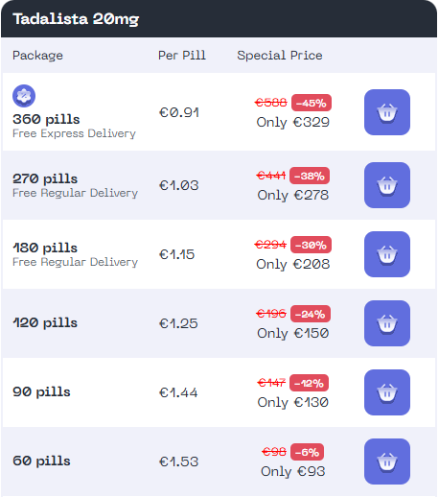
Task: Select the 360 pills package label
Action: 46,119
